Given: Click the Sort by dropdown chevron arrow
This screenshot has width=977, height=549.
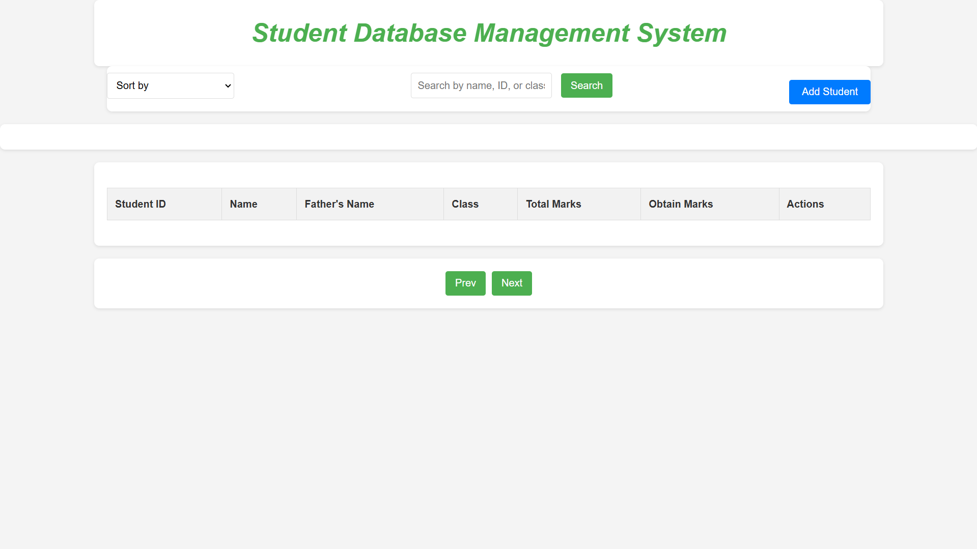Looking at the screenshot, I should (228, 86).
